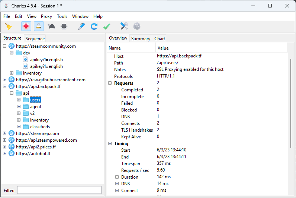Open the Proxy menu
The image size is (296, 198).
tap(46, 16)
